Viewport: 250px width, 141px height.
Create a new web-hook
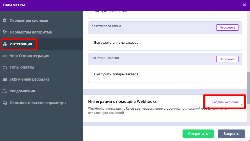click(x=225, y=102)
